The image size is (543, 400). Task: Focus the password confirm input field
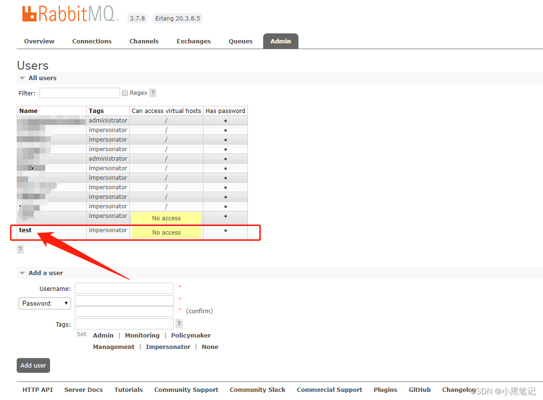pos(124,311)
